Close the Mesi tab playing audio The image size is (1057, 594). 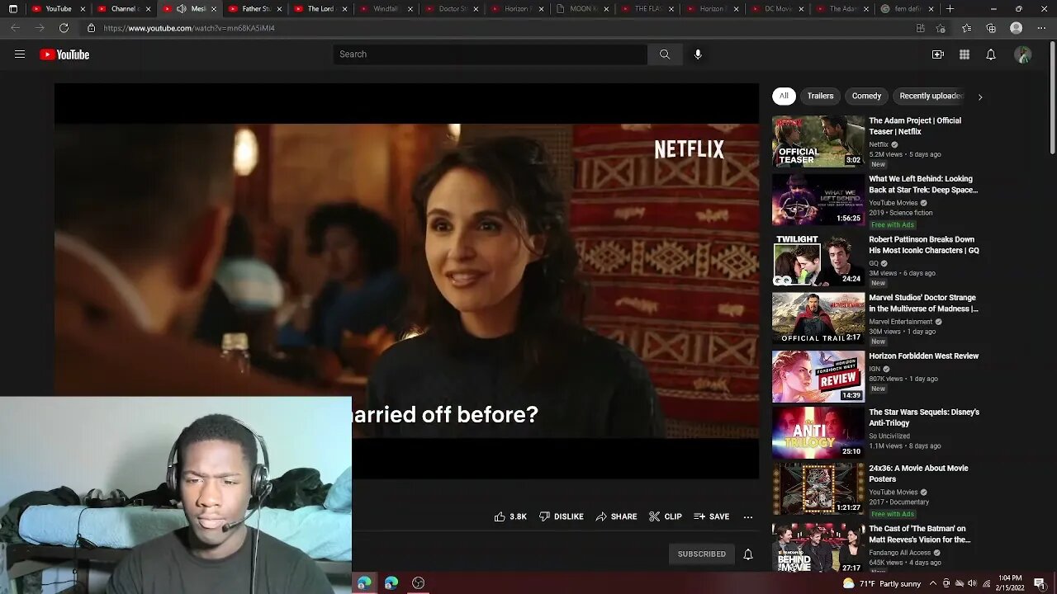click(x=214, y=9)
